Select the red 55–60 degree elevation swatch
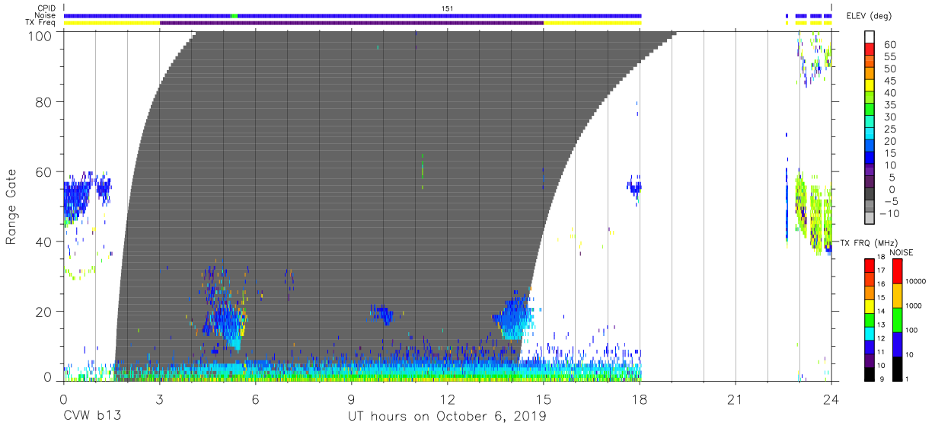The width and height of the screenshot is (935, 432). [x=871, y=50]
